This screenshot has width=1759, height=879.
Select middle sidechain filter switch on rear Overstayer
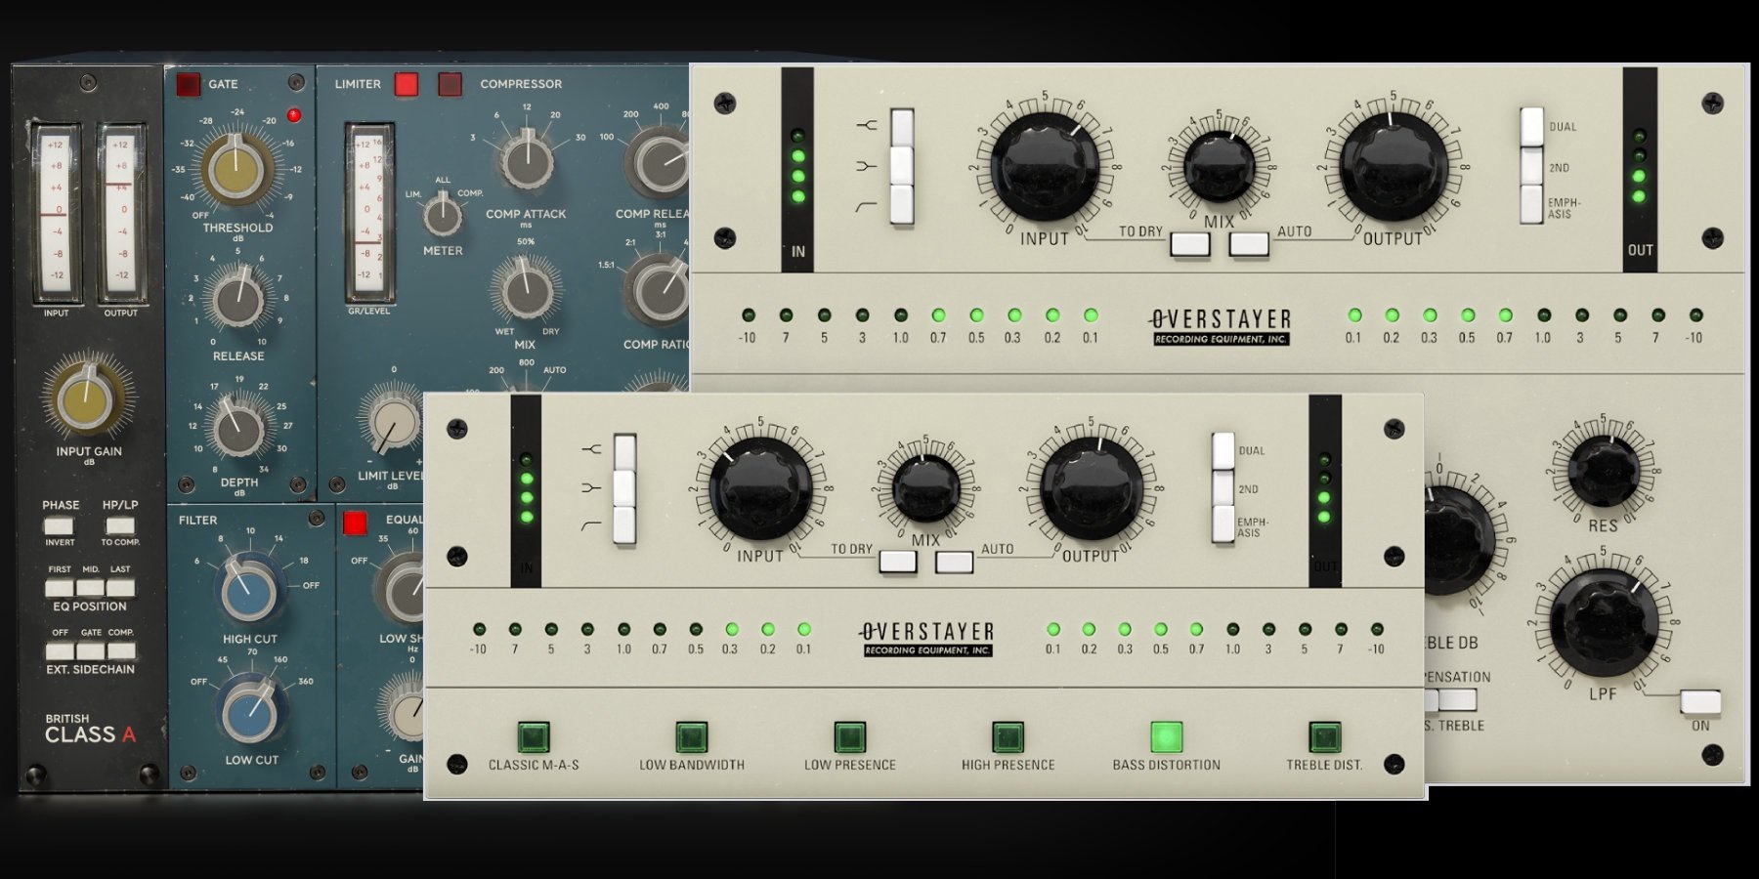point(902,166)
